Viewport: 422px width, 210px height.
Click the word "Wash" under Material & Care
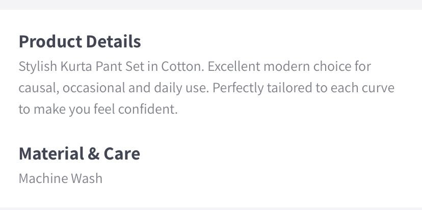[x=88, y=178]
